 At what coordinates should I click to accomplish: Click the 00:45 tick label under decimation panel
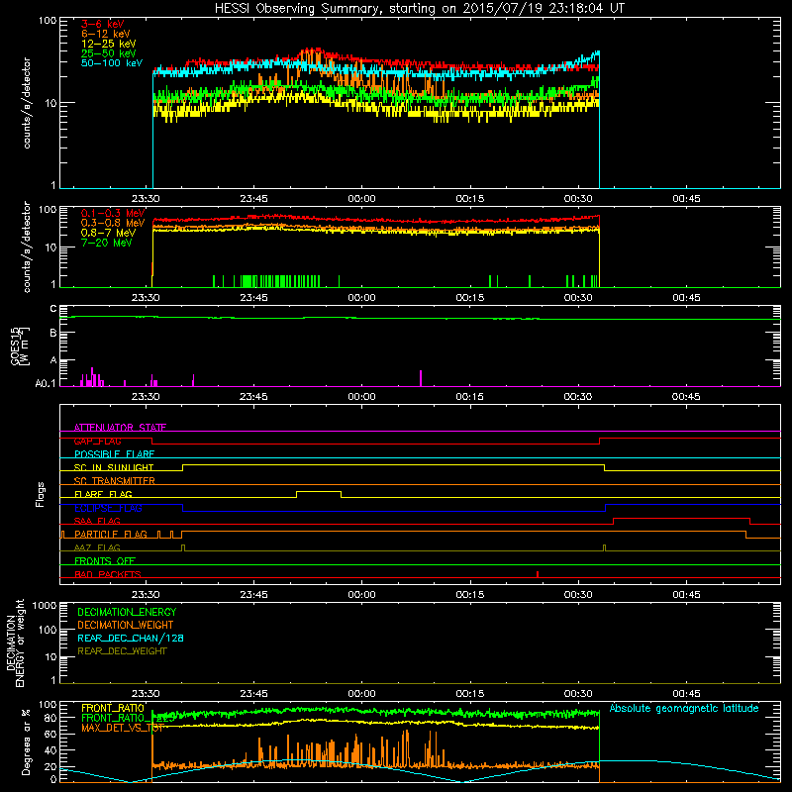point(686,694)
